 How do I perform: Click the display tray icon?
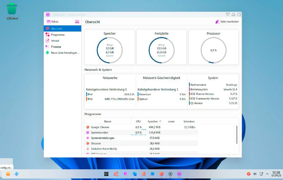point(261,174)
